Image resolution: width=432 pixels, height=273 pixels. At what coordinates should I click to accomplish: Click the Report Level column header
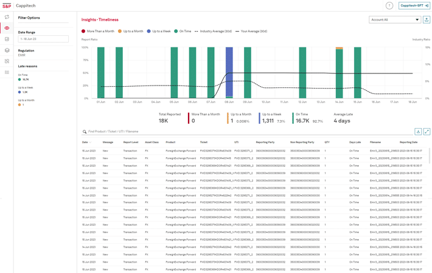click(131, 143)
